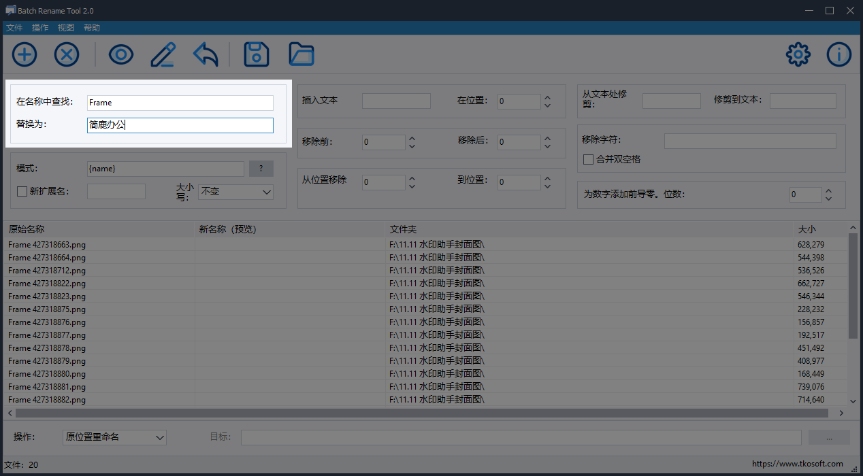Decrease 移除前 value with down arrow
Screen dimensions: 863x476
412,146
